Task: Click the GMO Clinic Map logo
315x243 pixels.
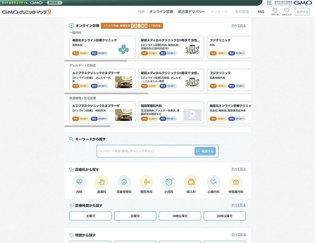Action: coord(27,12)
